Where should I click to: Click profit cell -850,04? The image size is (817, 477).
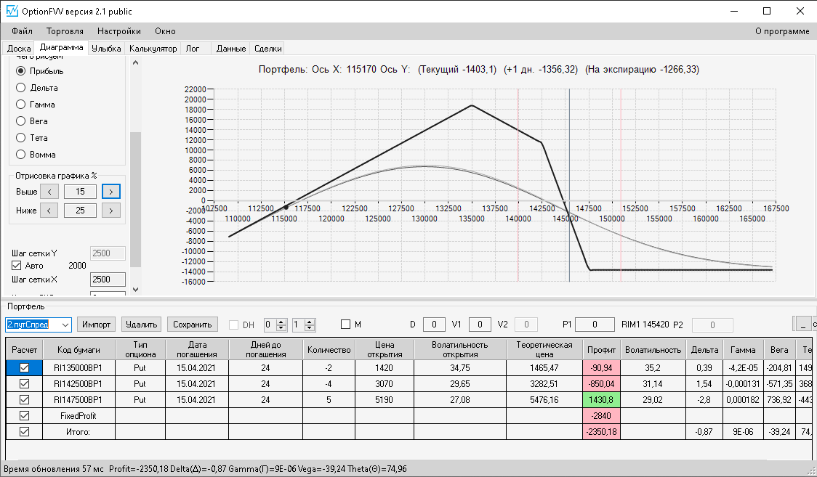(601, 384)
